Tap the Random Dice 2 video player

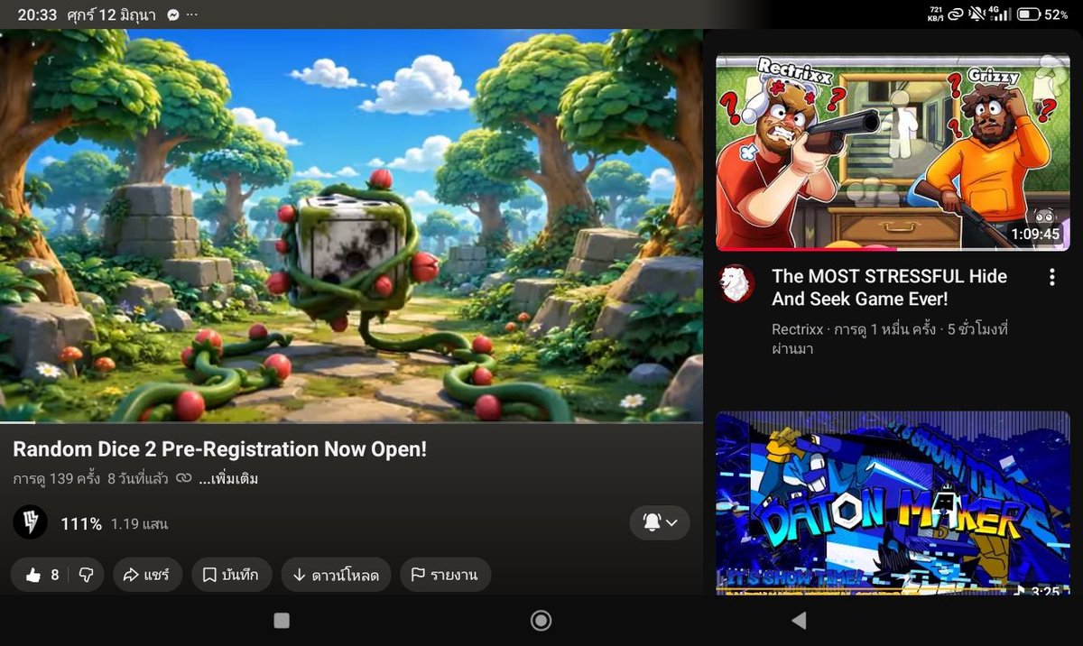pyautogui.click(x=351, y=226)
